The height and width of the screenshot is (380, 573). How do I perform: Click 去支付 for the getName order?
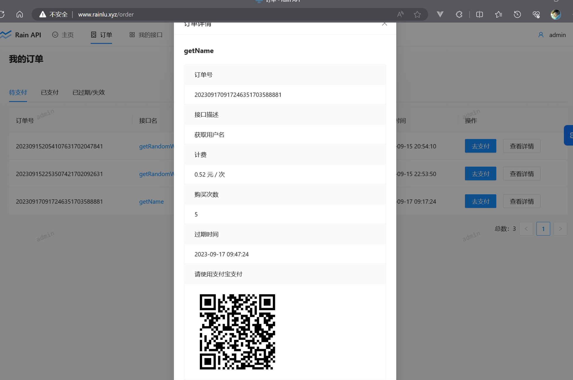480,201
